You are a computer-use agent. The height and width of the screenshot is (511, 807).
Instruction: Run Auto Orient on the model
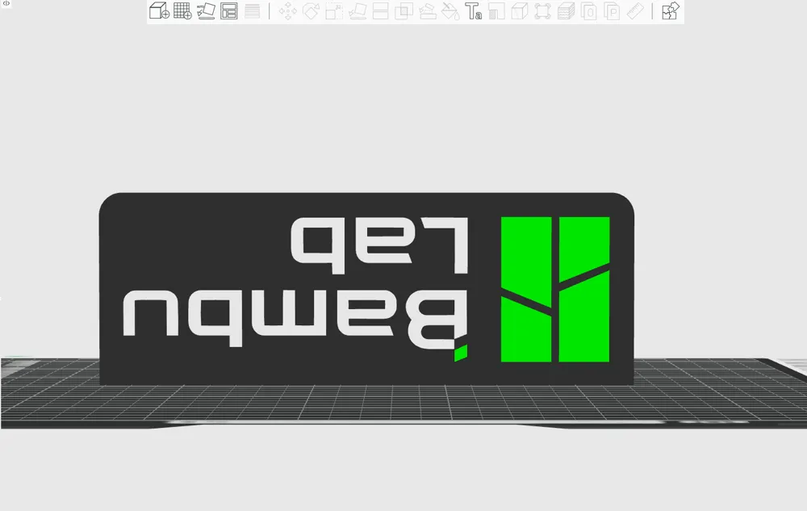(x=204, y=11)
